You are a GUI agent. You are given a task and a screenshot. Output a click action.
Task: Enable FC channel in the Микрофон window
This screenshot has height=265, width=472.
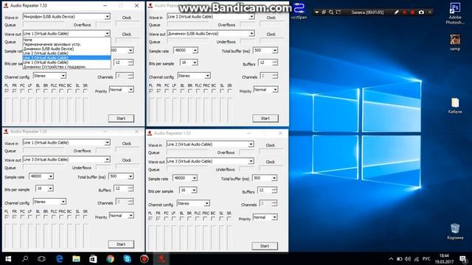pyautogui.click(x=22, y=91)
